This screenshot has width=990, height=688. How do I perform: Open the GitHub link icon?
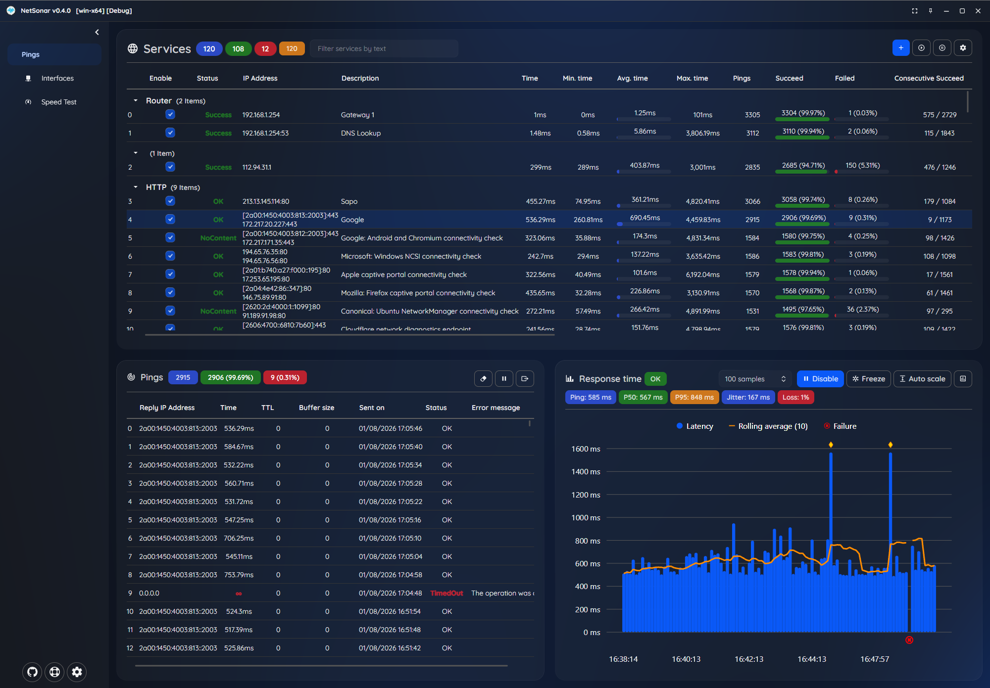32,672
